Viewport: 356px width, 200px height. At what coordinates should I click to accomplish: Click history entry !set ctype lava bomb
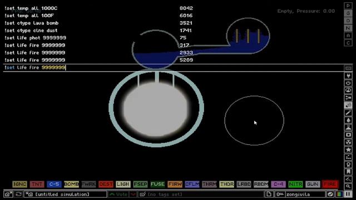(x=31, y=23)
